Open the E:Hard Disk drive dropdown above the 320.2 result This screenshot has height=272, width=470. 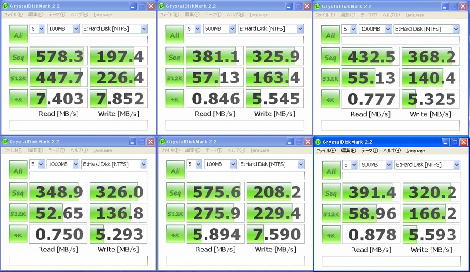427,165
